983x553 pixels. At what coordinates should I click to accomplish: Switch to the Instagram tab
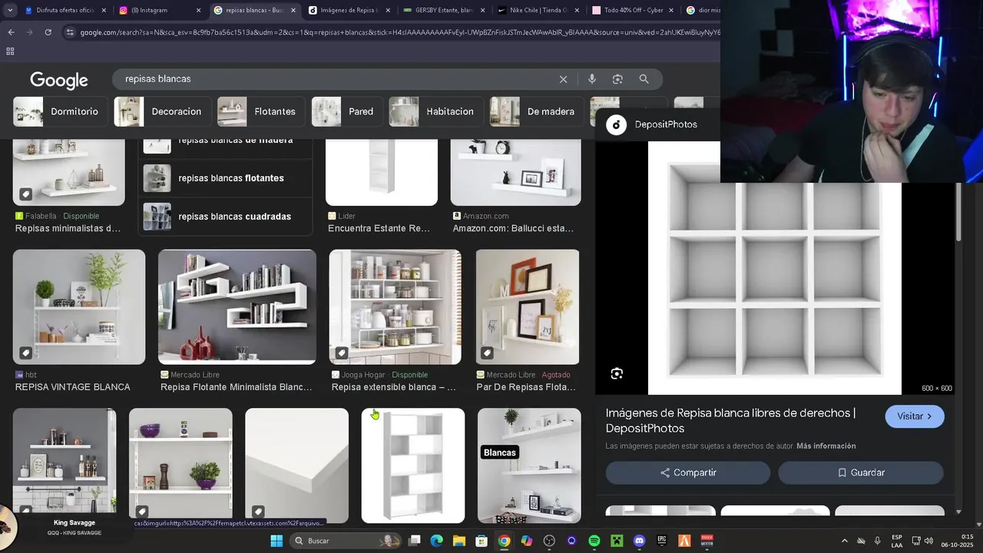pos(159,11)
